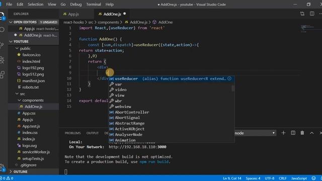Open the Explorer view in activity bar

point(2,16)
